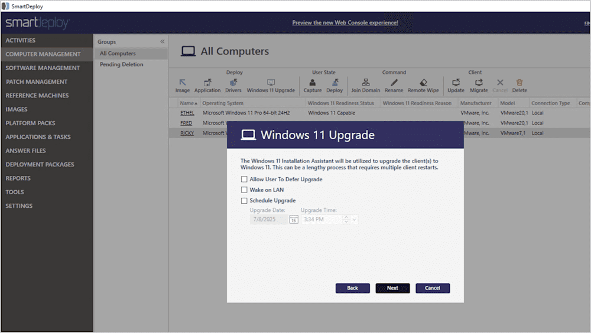Screen dimensions: 591x333
Task: Select the All Computers group
Action: [x=131, y=54]
